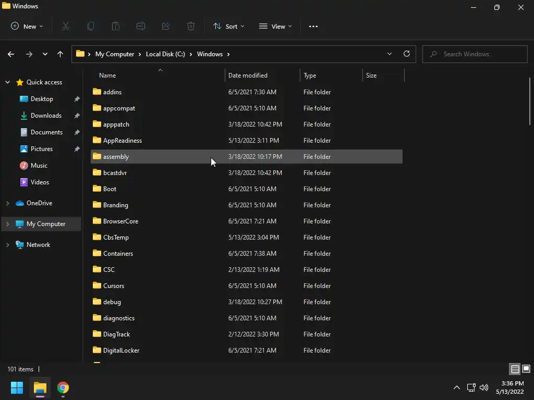Click Local Disk (C:) breadcrumb
The width and height of the screenshot is (534, 400).
click(165, 54)
